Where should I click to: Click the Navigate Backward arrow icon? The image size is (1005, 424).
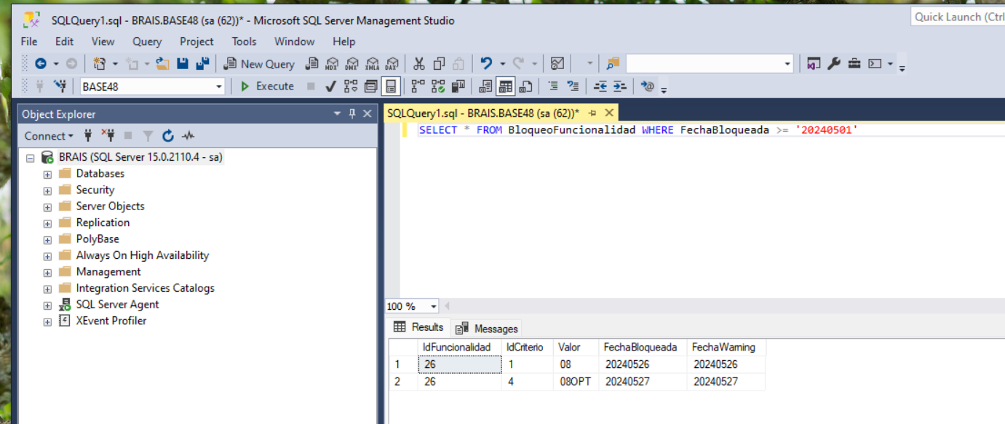point(41,64)
